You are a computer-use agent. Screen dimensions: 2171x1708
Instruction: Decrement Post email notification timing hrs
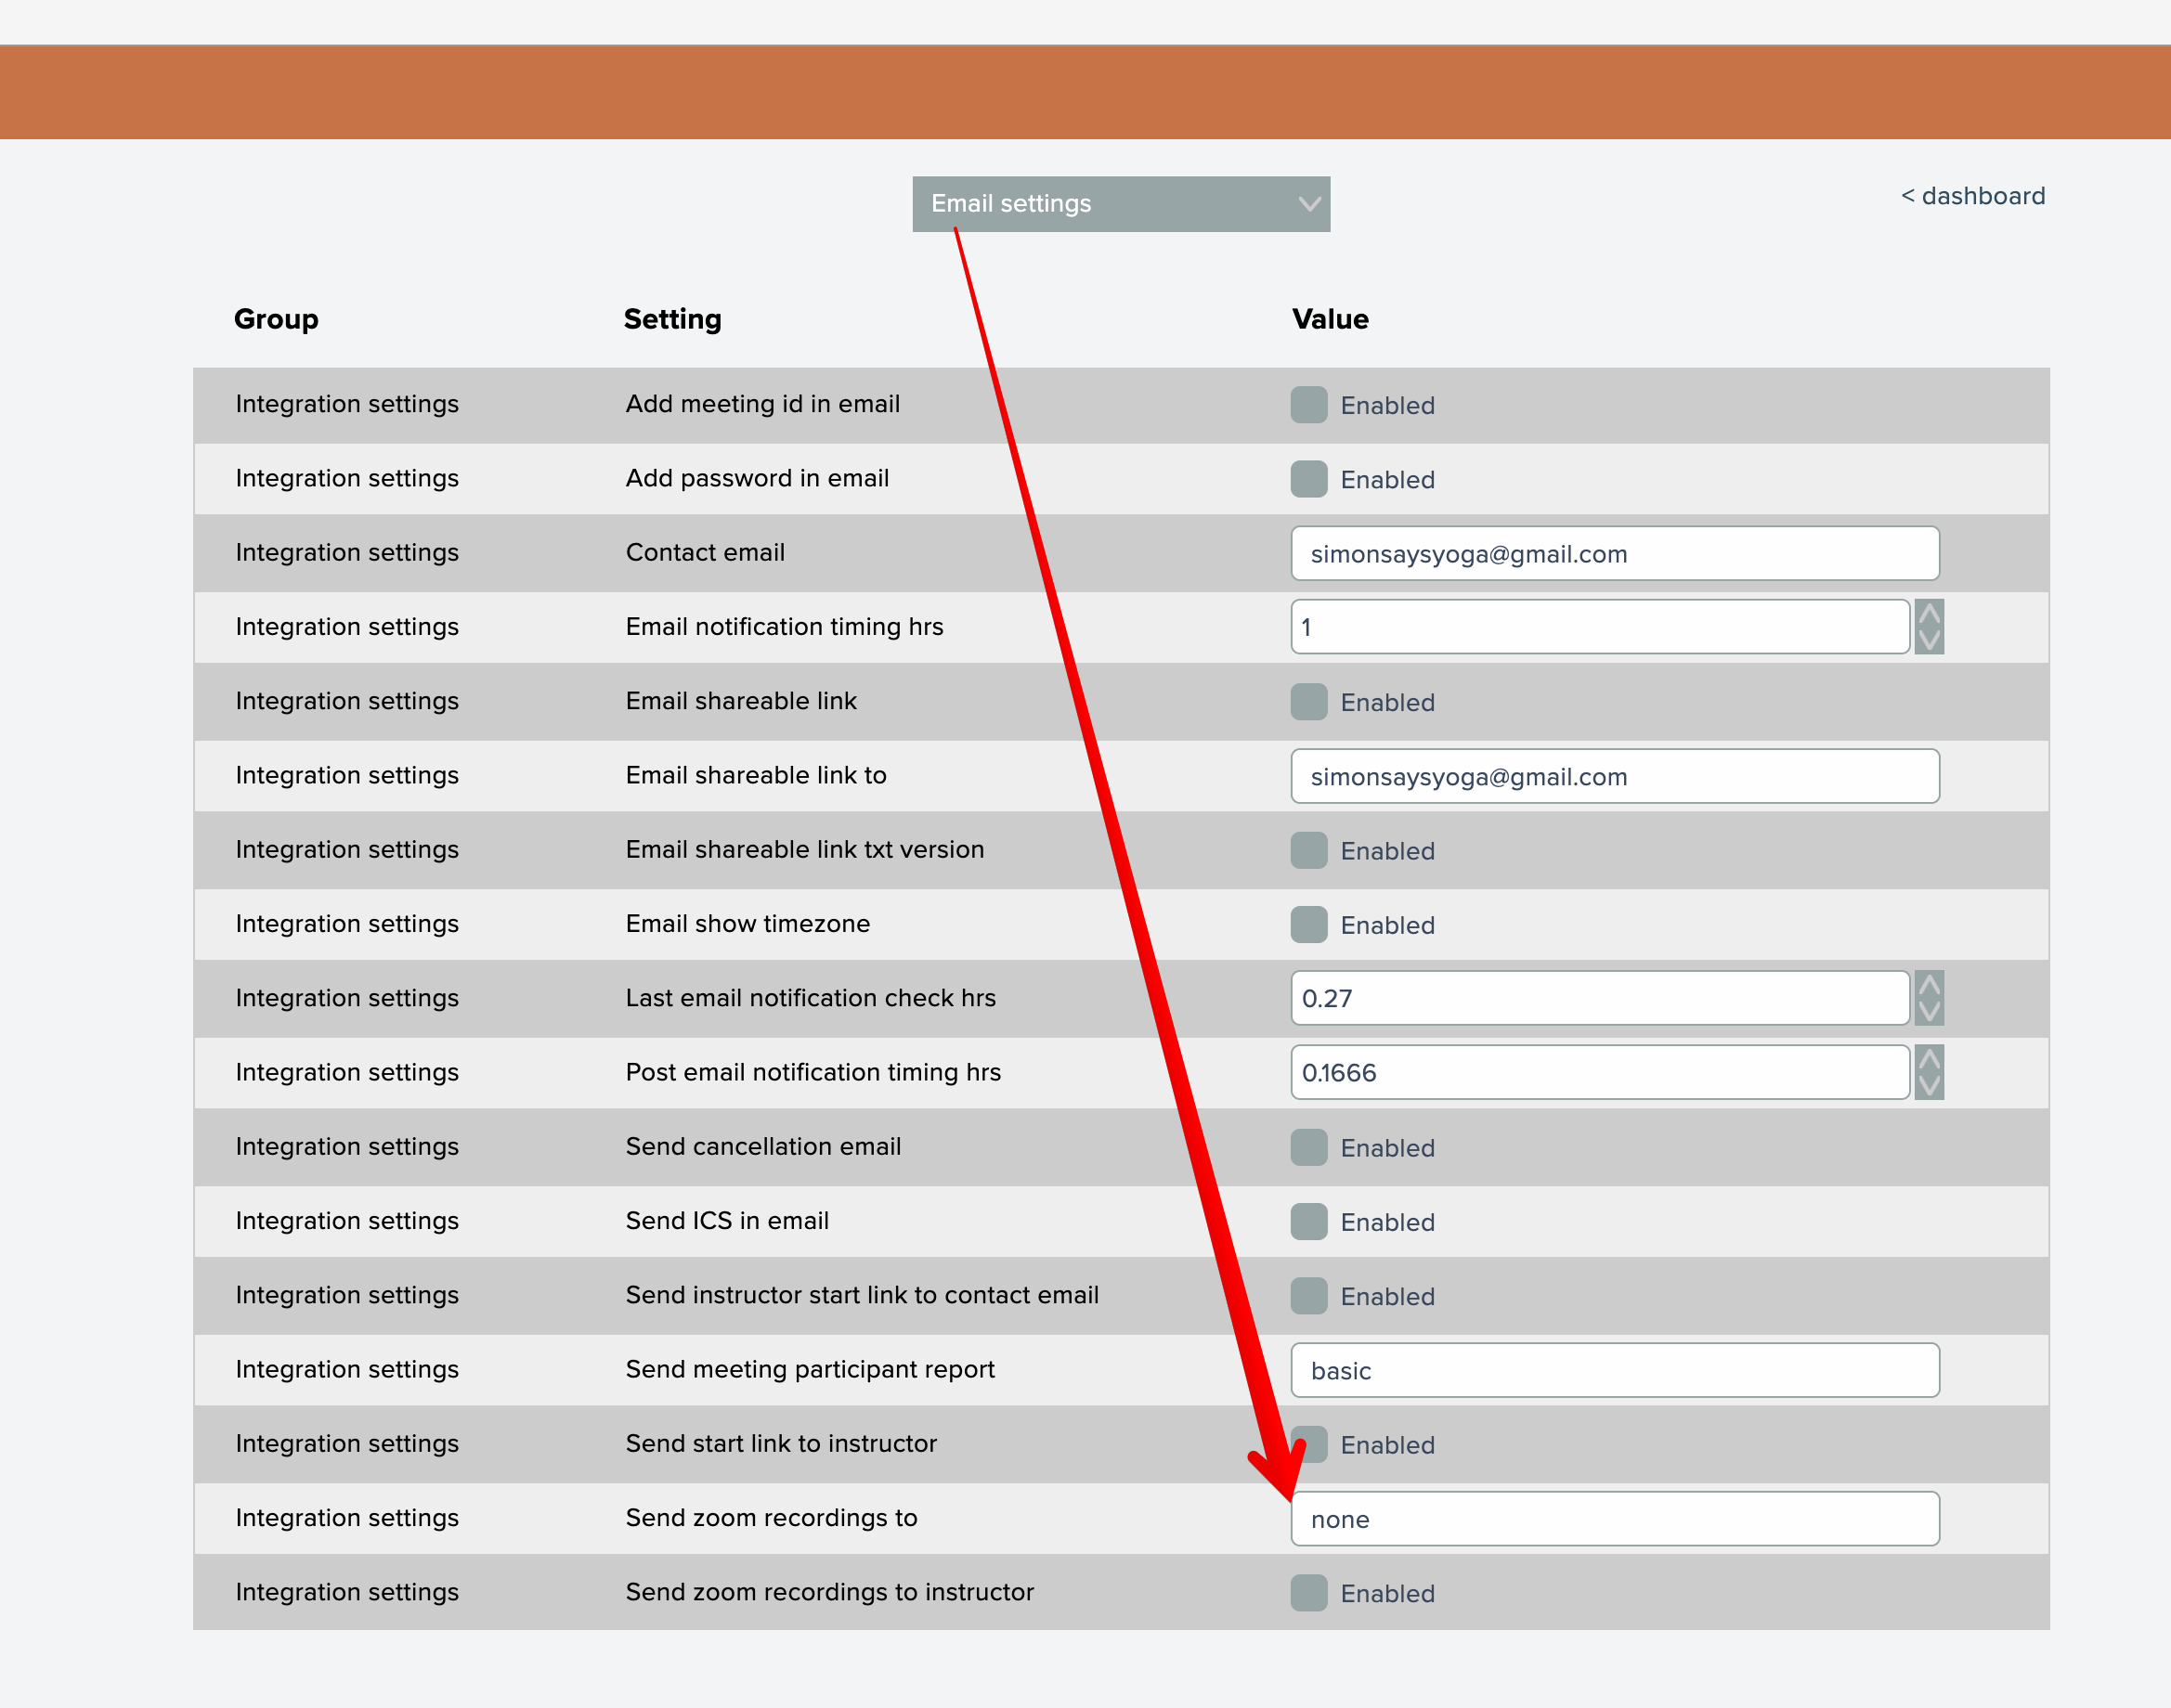pos(1928,1085)
